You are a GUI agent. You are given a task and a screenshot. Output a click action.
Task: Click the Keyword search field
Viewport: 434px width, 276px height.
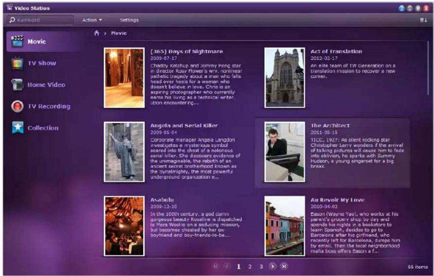click(x=40, y=20)
